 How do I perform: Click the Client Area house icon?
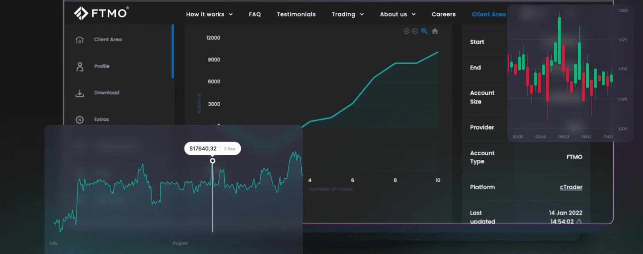[80, 40]
